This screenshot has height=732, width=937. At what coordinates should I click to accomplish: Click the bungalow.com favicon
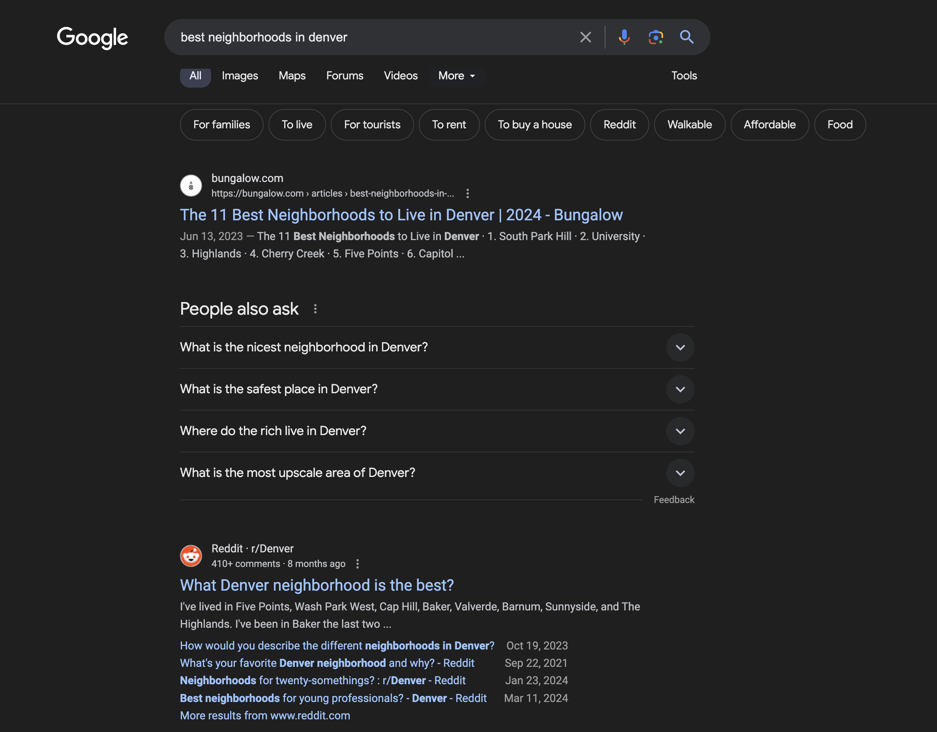(x=191, y=185)
